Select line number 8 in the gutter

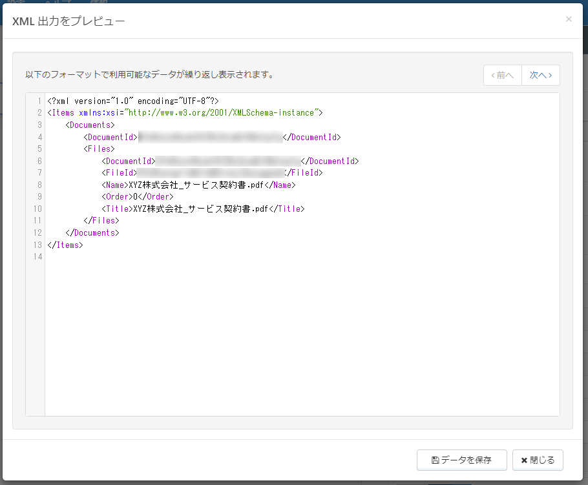click(39, 185)
